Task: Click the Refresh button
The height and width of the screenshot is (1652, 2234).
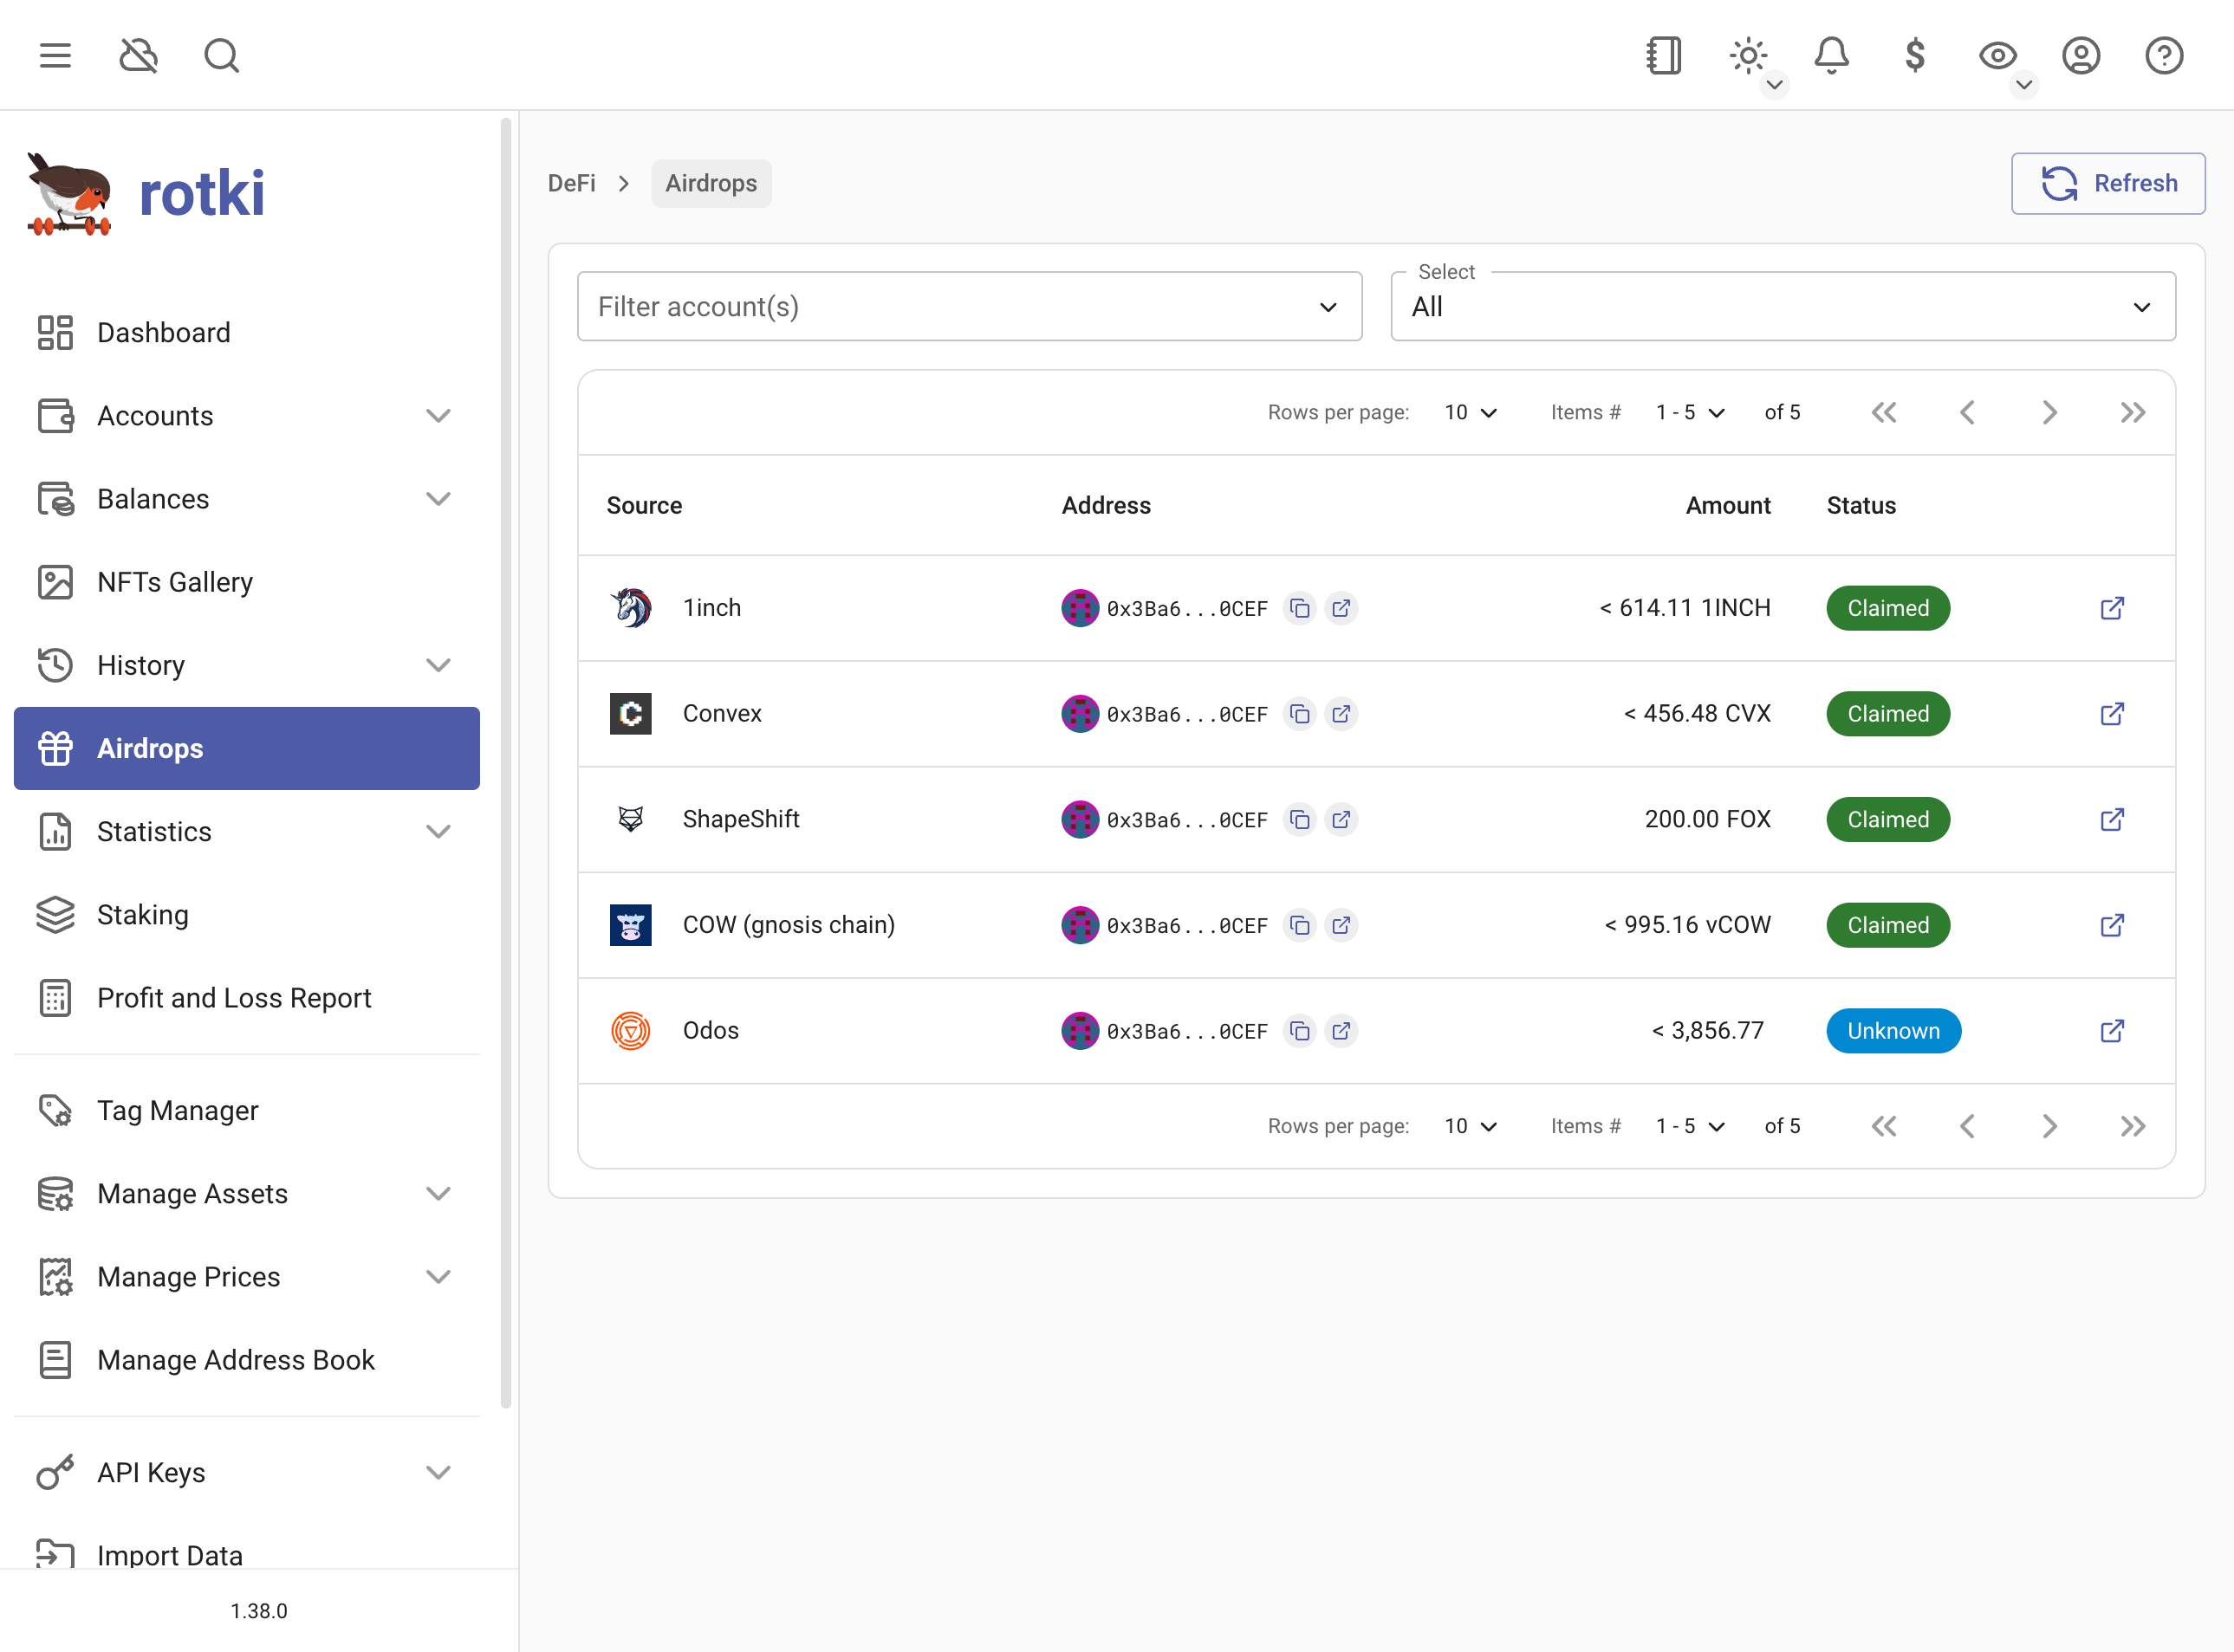Action: (x=2108, y=183)
